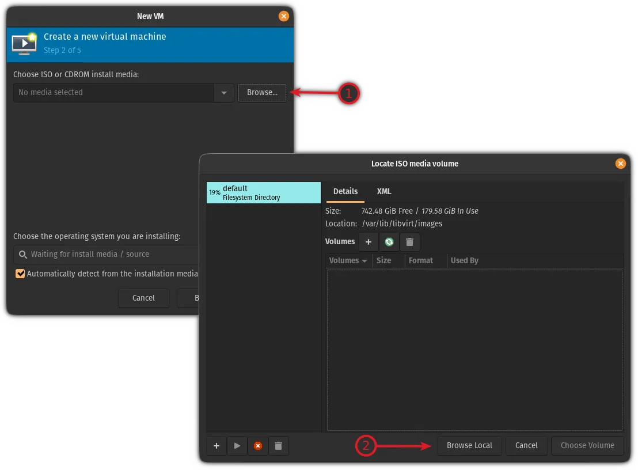The image size is (638, 470).
Task: Stop the storage pool red icon
Action: [x=258, y=446]
